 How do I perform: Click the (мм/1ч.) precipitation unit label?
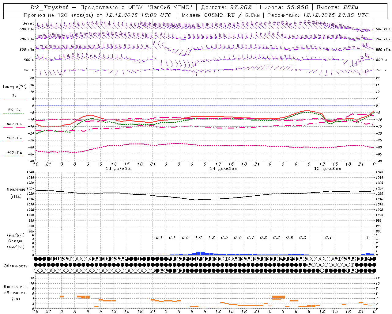[16, 247]
